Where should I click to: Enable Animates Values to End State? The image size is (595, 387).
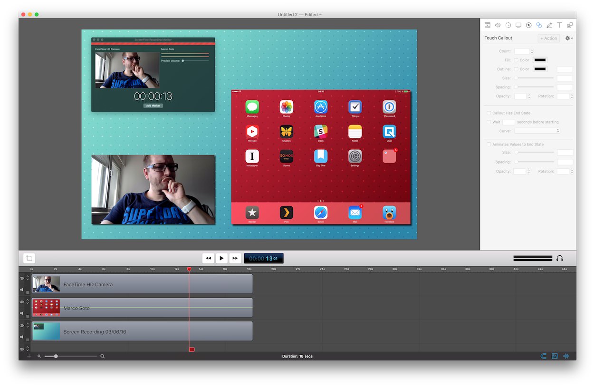[489, 145]
